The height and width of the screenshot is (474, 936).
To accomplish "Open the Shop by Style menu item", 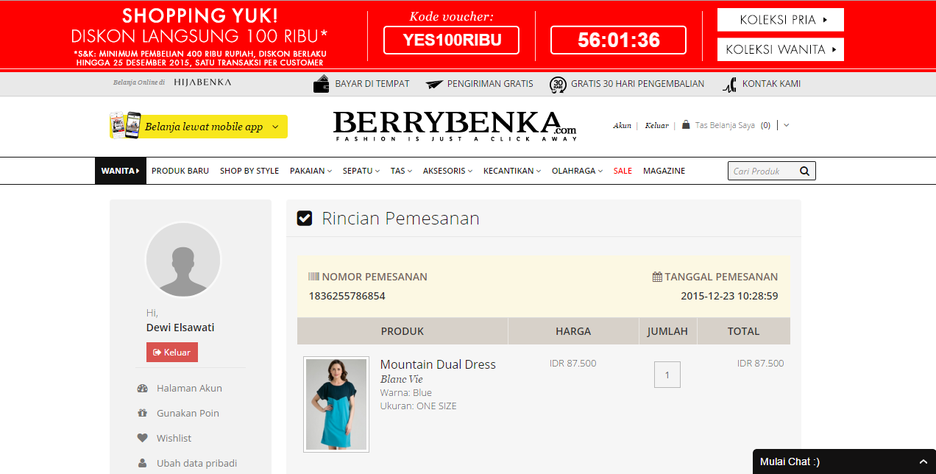I will coord(249,171).
